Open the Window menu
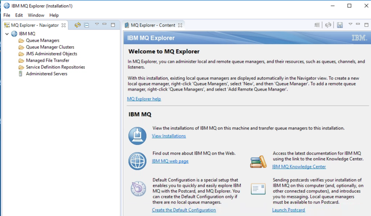The height and width of the screenshot is (216, 371). (x=36, y=15)
